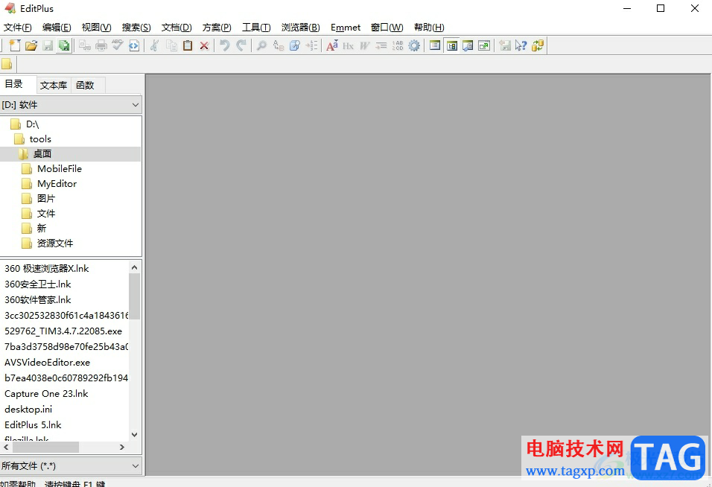Click the Undo arrow icon
The width and height of the screenshot is (712, 487).
(x=225, y=45)
